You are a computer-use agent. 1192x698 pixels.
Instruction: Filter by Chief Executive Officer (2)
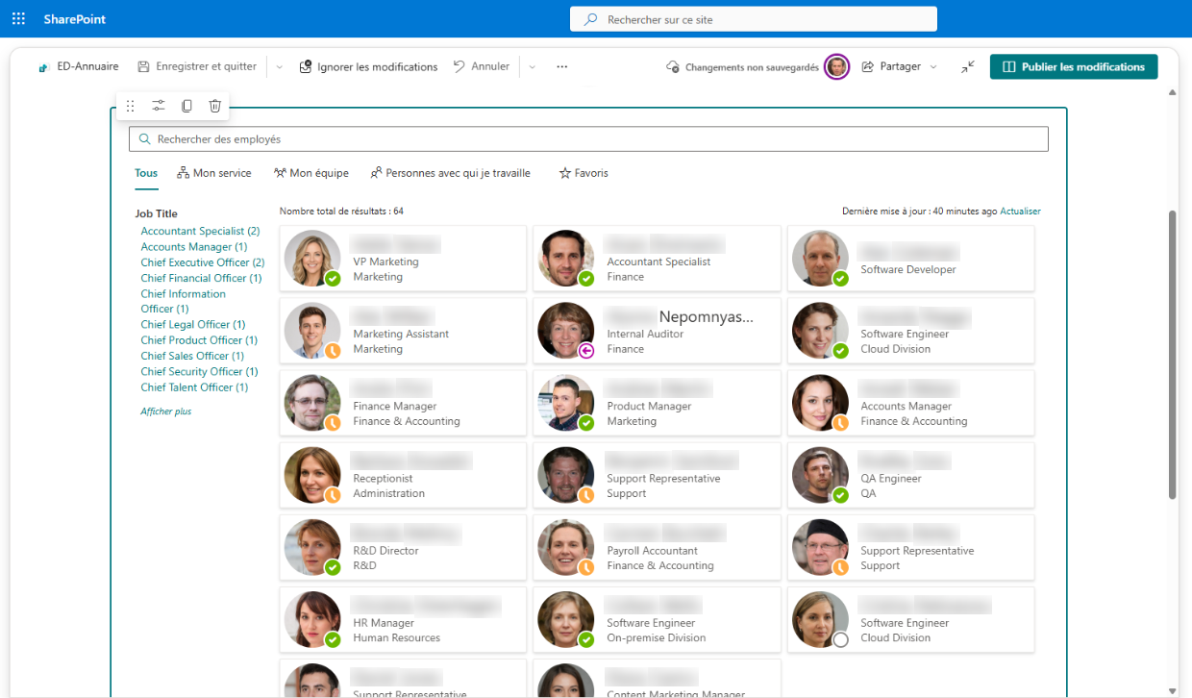203,262
